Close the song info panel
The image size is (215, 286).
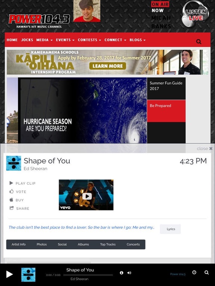pos(205,149)
